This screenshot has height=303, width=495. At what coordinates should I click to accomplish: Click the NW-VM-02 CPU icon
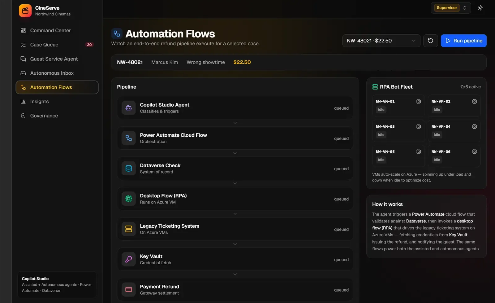pyautogui.click(x=474, y=102)
